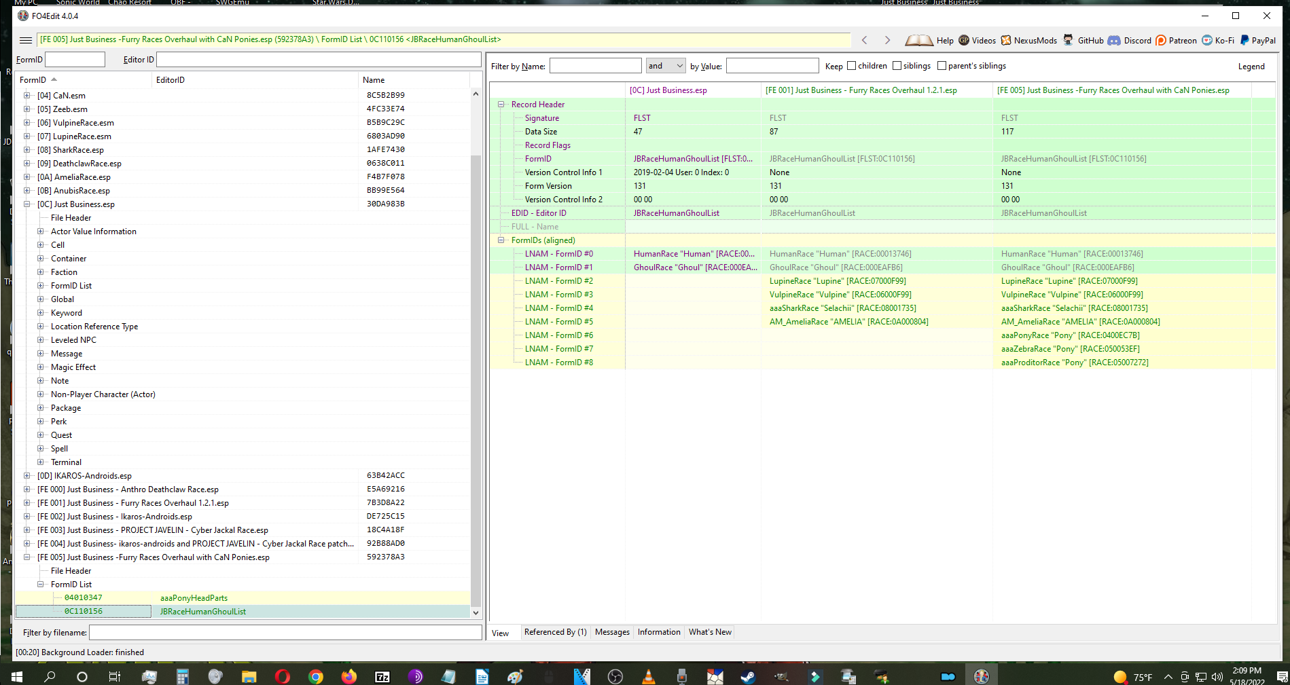Open the Legend button
Viewport: 1290px width, 685px height.
pyautogui.click(x=1251, y=67)
